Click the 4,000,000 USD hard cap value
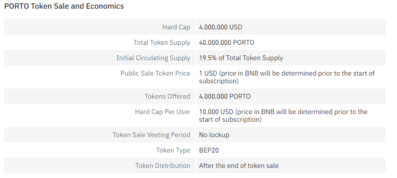The height and width of the screenshot is (178, 397). point(220,27)
